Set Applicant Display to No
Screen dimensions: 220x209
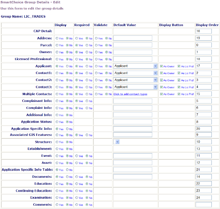(x=67, y=66)
